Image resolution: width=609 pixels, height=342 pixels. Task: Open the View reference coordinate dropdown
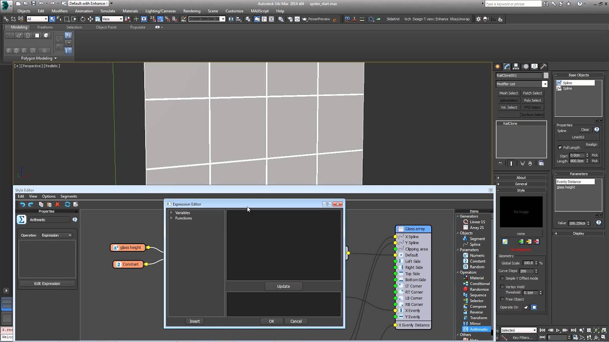tap(112, 19)
